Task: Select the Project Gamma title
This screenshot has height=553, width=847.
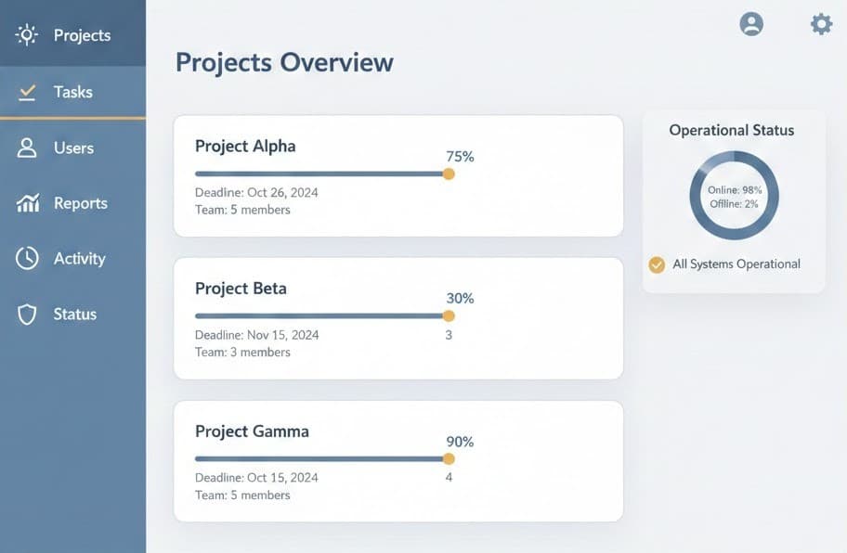Action: coord(252,431)
